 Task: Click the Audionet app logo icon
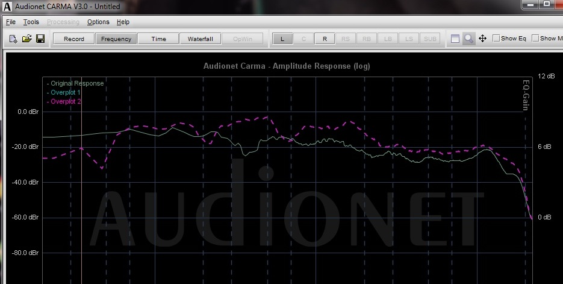click(7, 7)
